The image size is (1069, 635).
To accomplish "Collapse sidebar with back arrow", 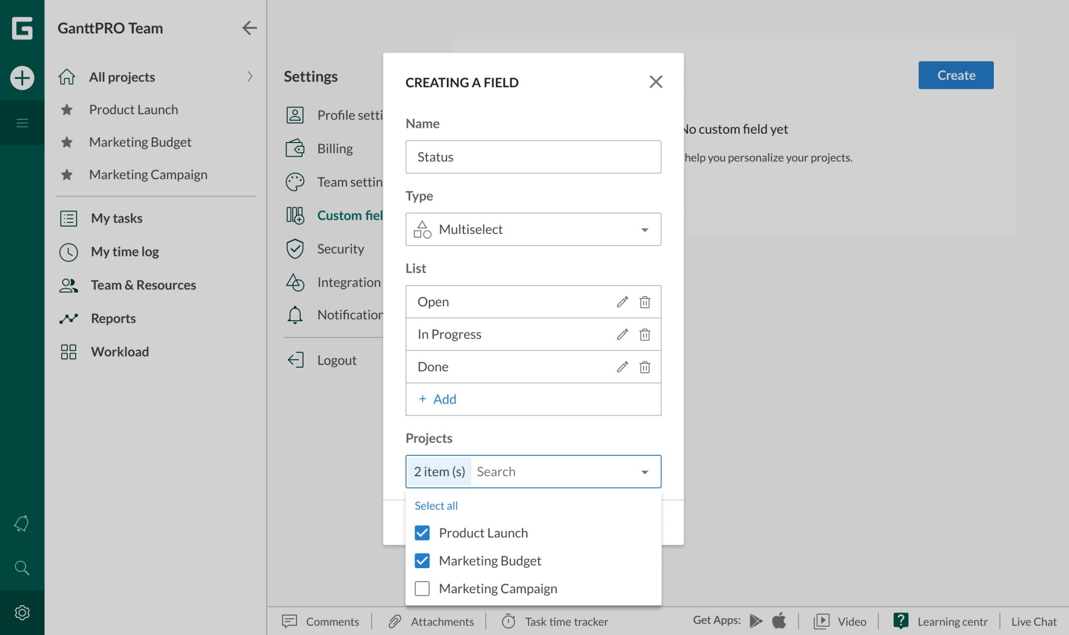I will (x=250, y=28).
